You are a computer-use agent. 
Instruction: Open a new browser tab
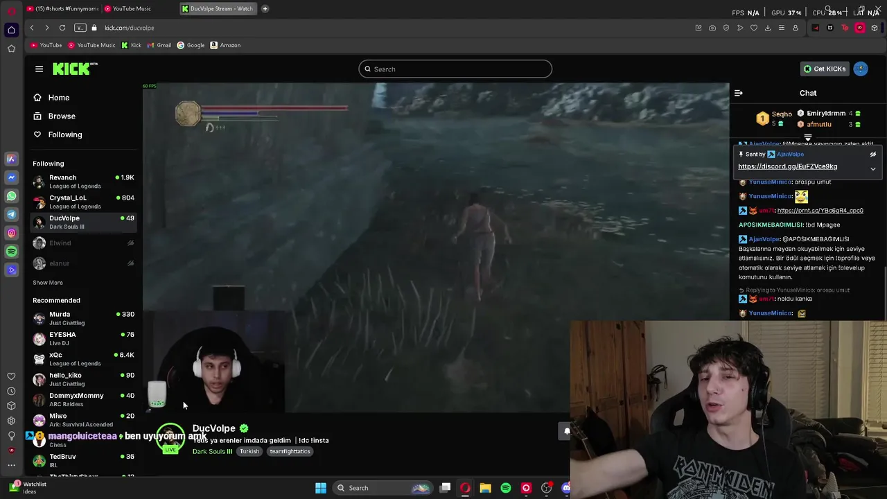tap(265, 8)
